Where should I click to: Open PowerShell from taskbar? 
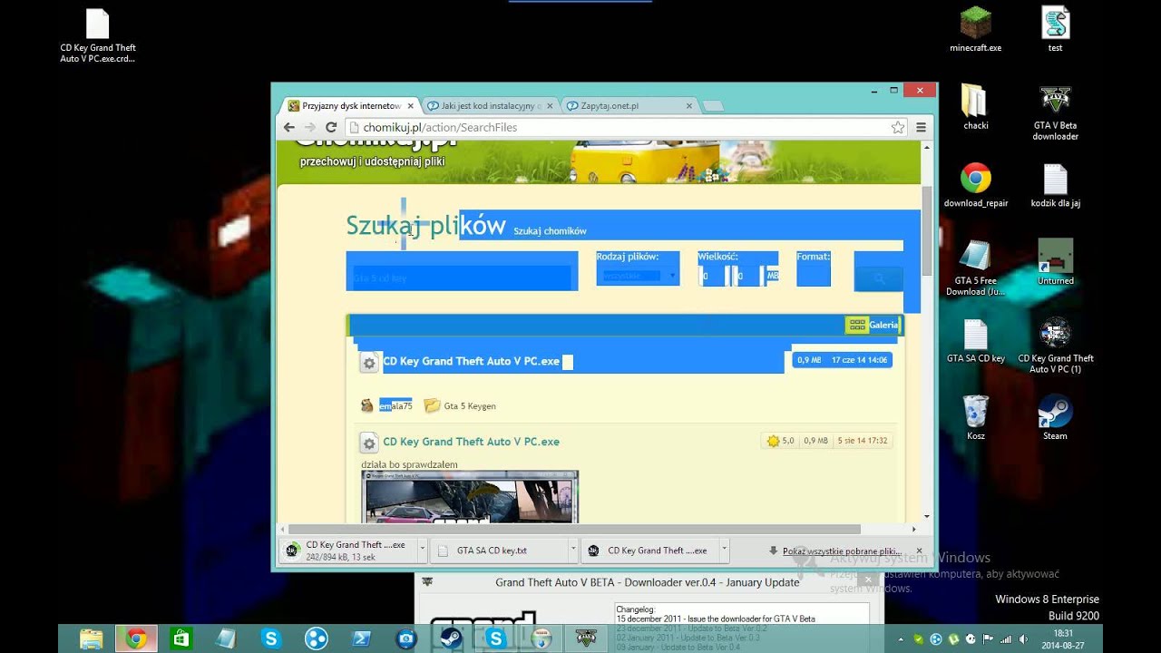[x=361, y=638]
